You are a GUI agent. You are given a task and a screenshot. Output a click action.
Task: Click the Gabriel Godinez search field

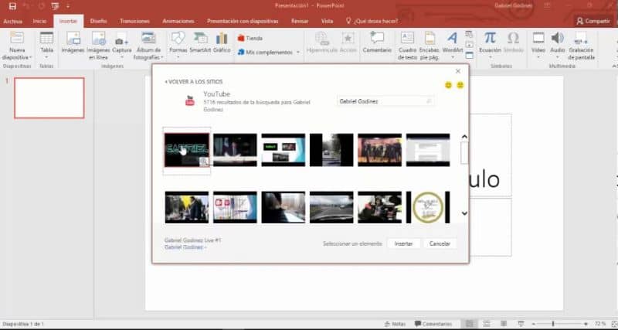(x=385, y=101)
